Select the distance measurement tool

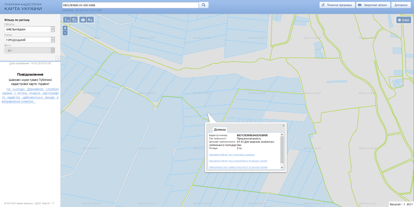point(67,20)
